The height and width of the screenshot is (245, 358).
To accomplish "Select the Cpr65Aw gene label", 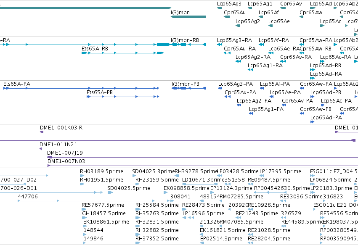I will click(x=311, y=13).
